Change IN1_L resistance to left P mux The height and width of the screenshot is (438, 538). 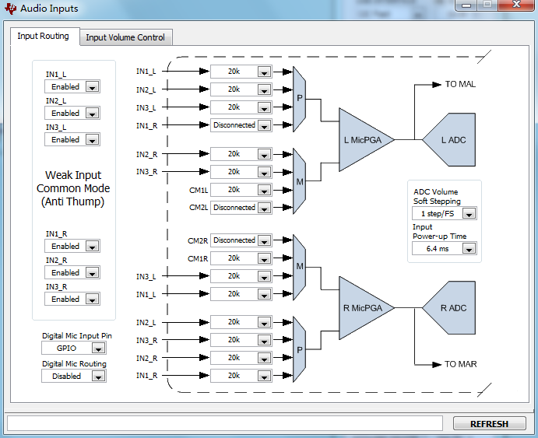coord(241,72)
